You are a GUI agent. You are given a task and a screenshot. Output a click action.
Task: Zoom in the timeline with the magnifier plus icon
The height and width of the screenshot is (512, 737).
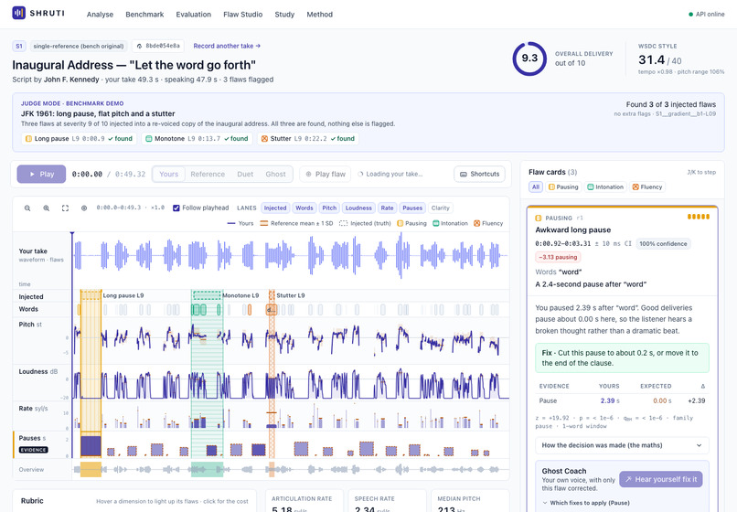click(46, 208)
